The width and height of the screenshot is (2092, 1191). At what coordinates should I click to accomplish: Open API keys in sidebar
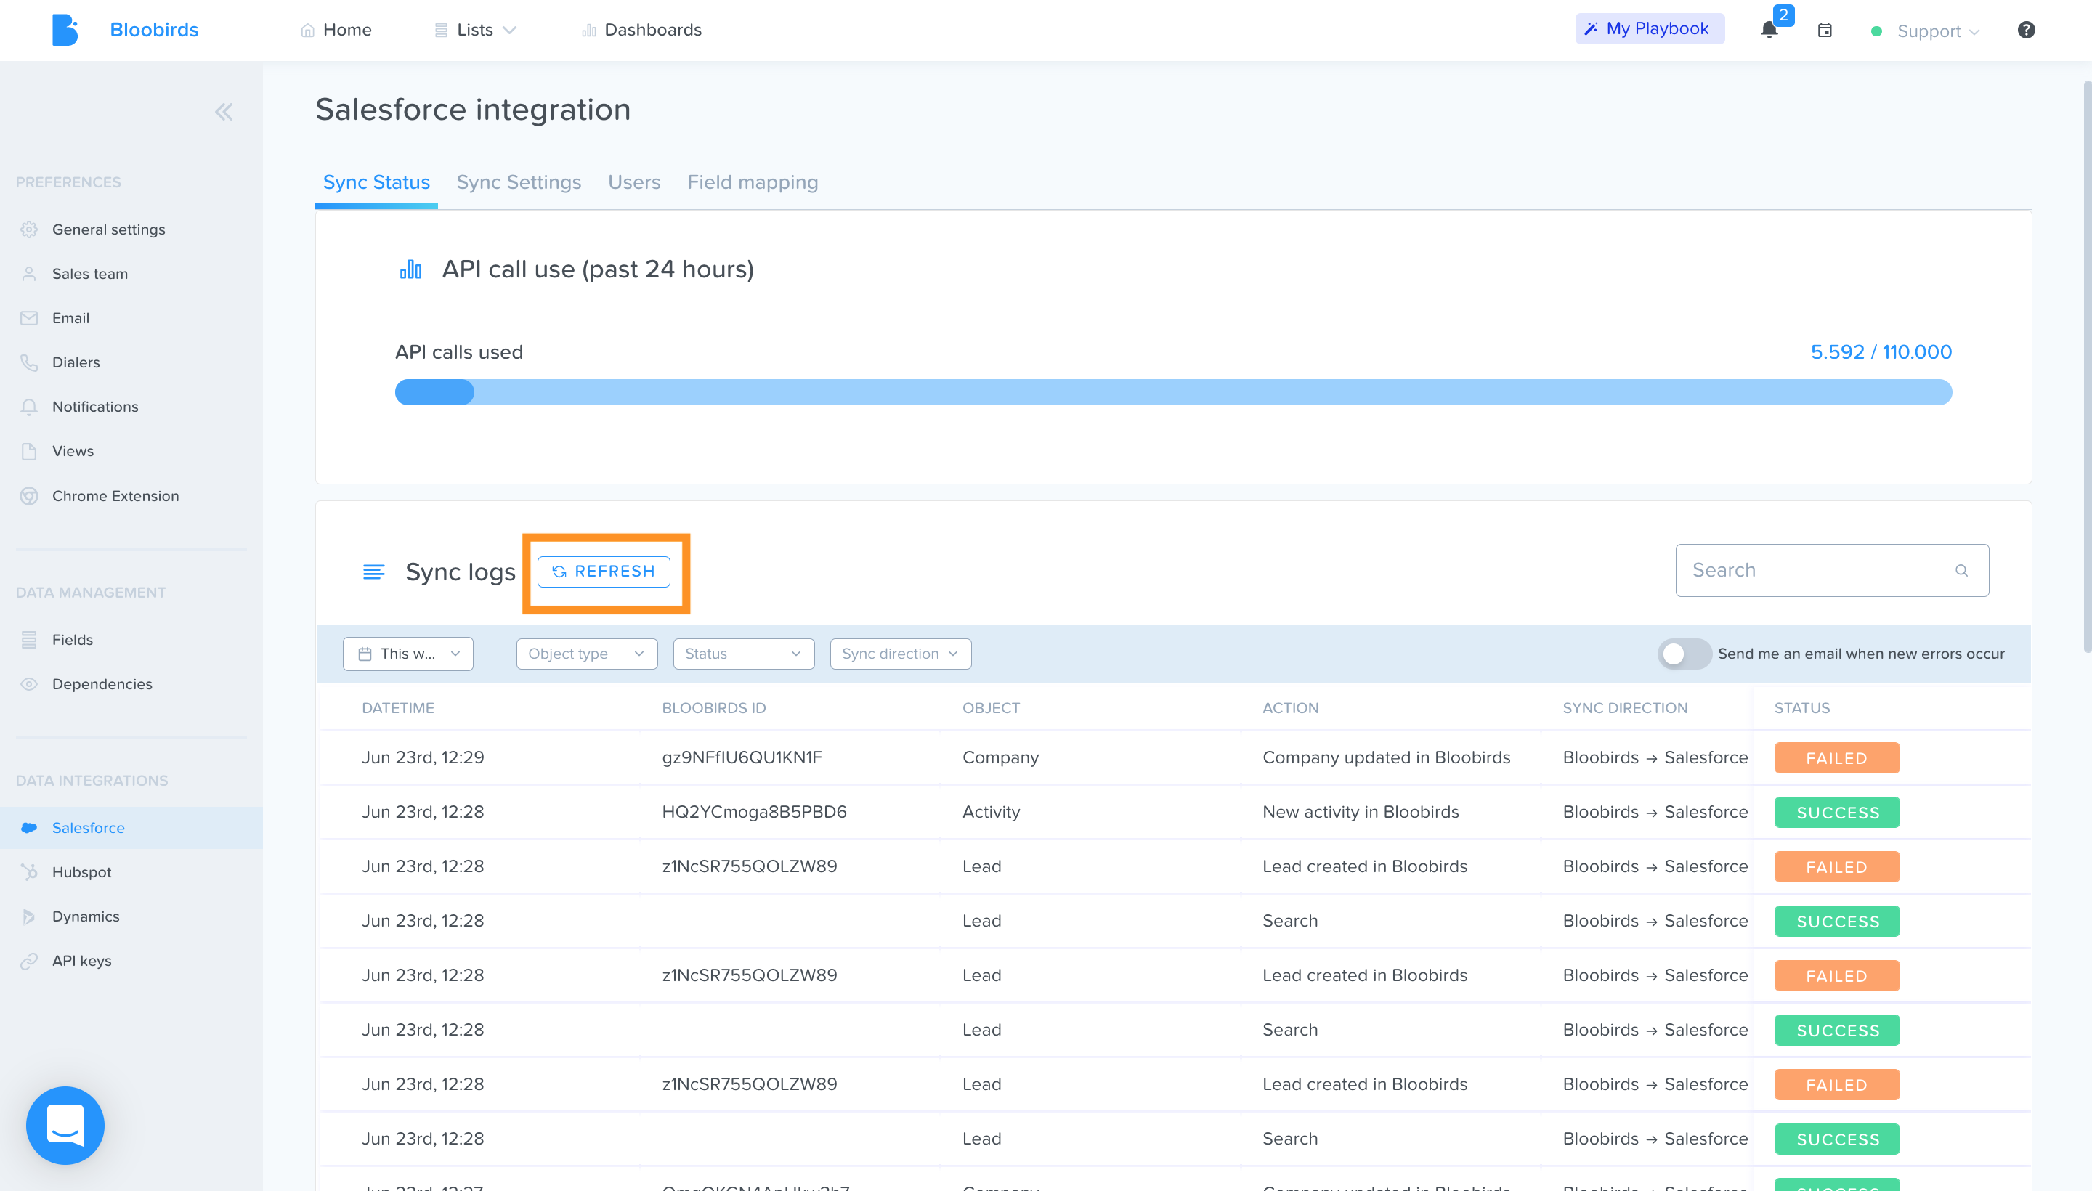(82, 961)
